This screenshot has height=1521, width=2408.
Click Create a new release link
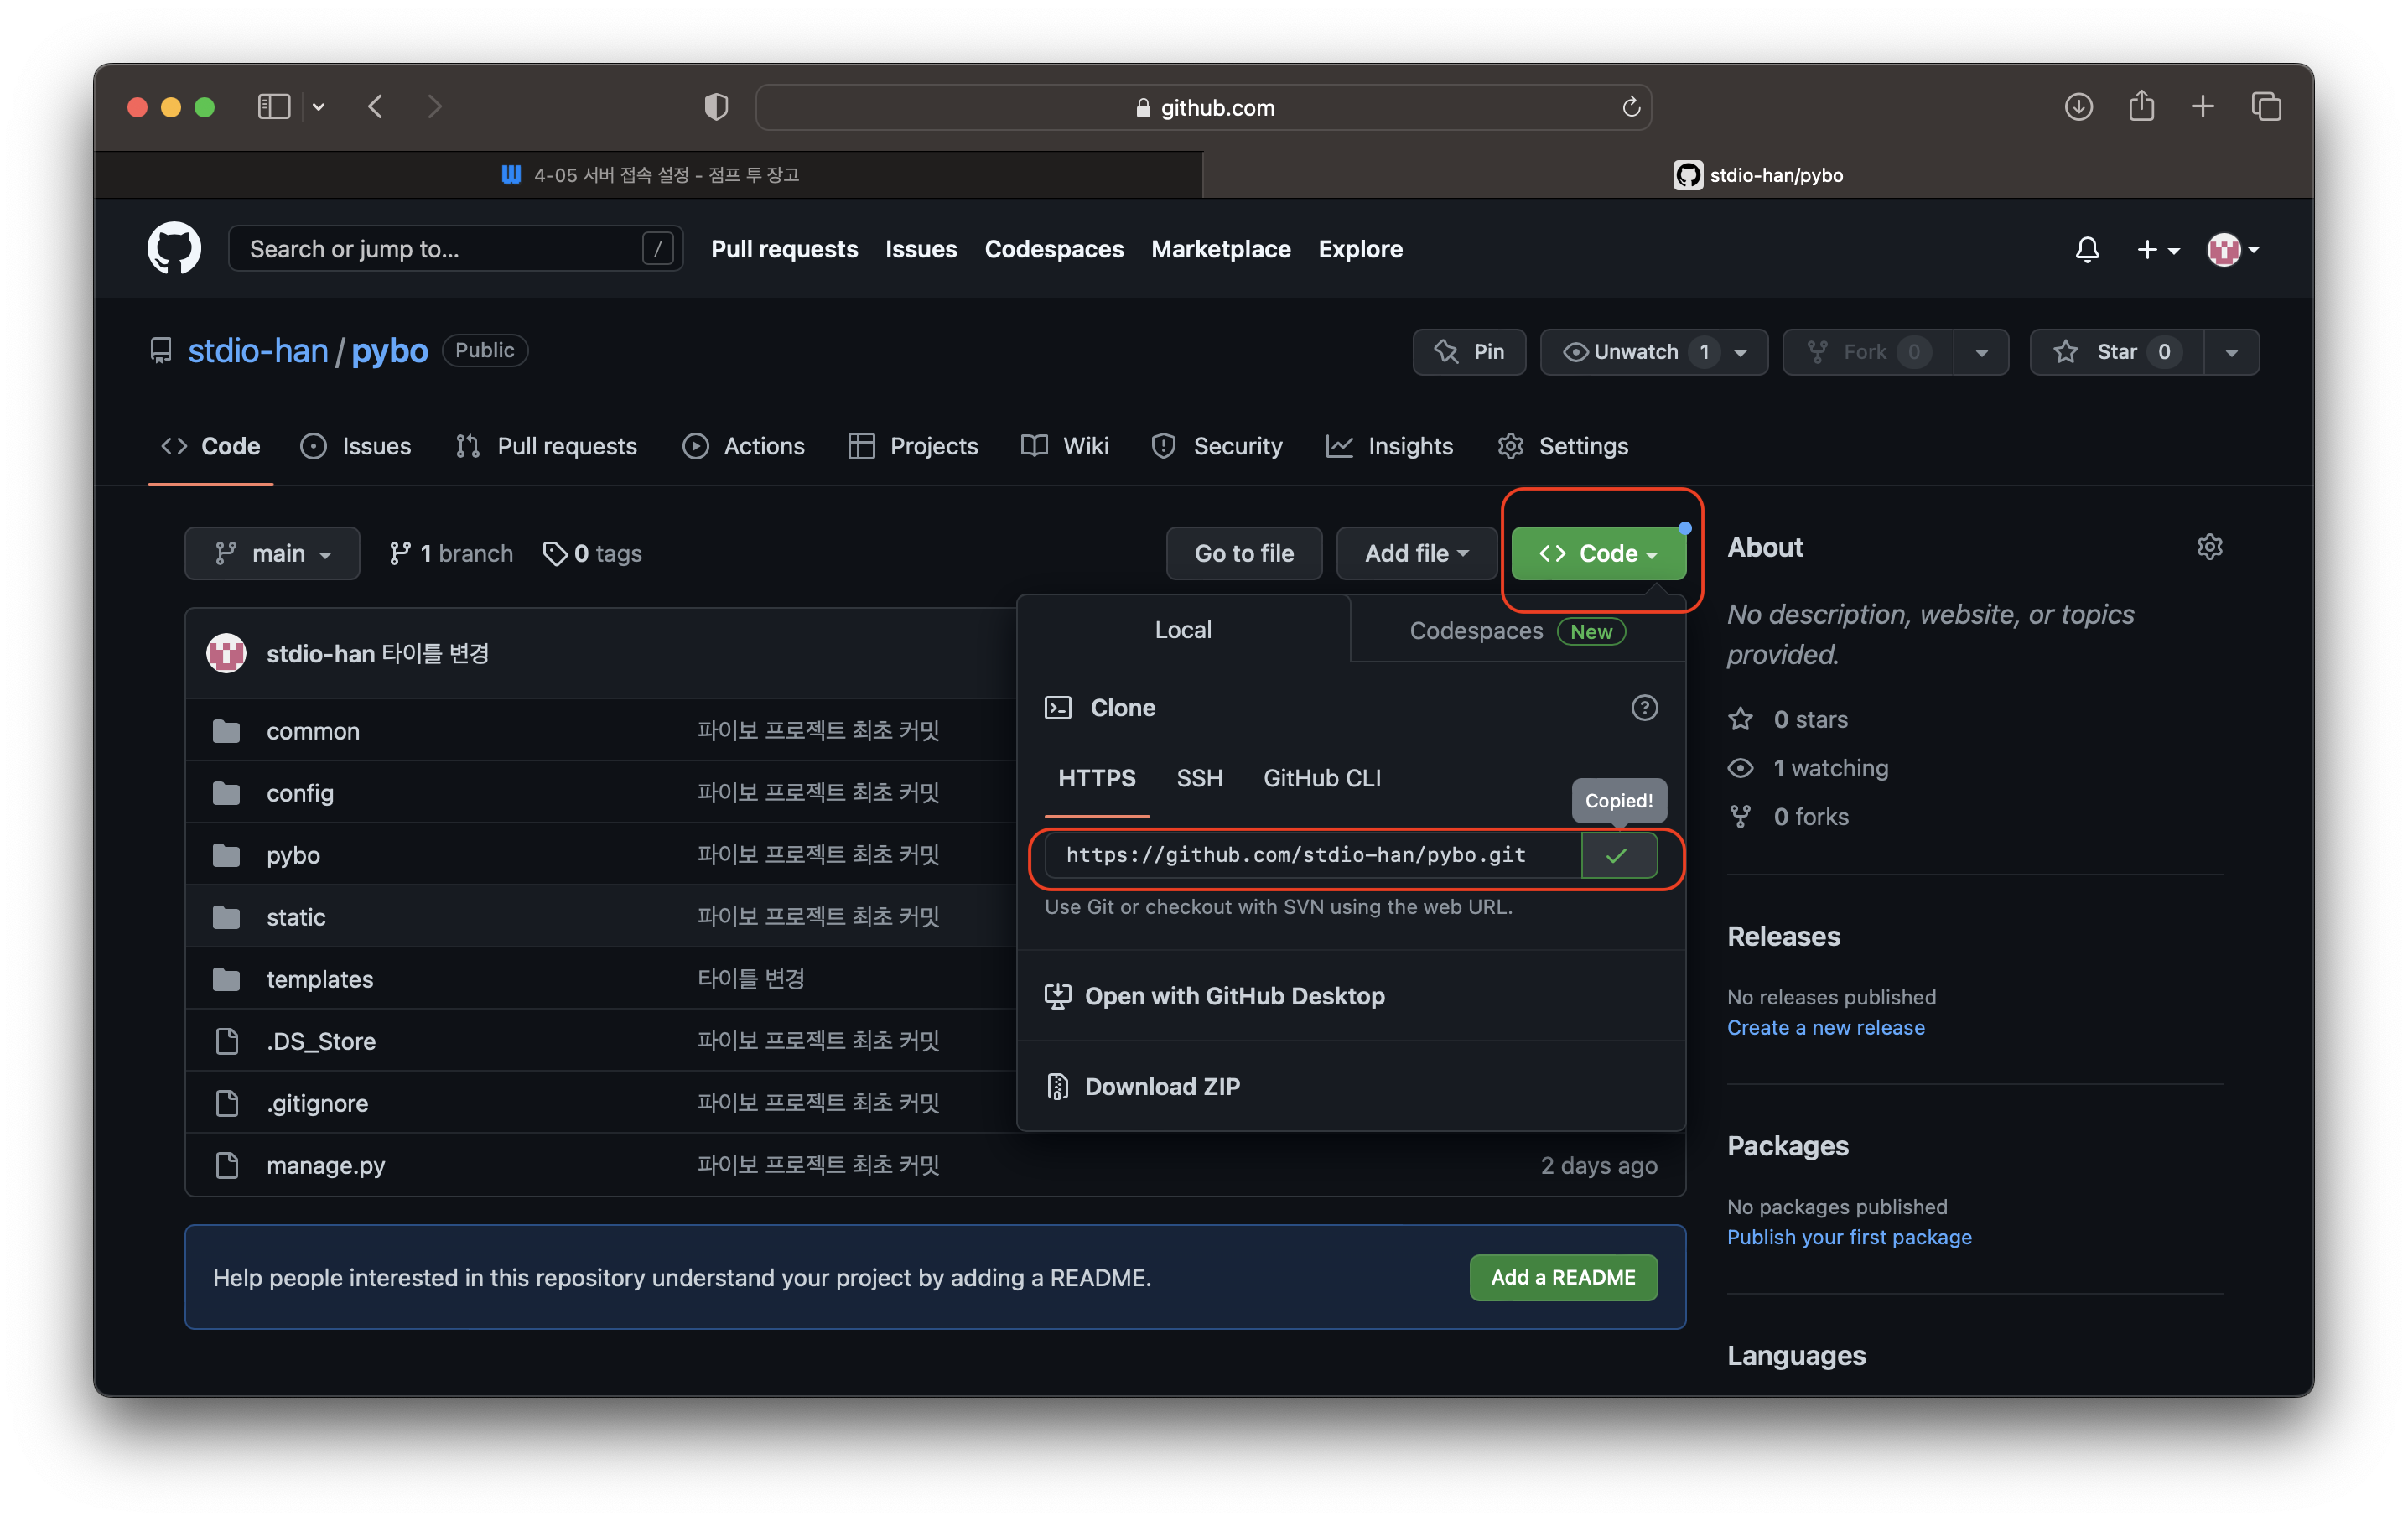(x=1824, y=1027)
